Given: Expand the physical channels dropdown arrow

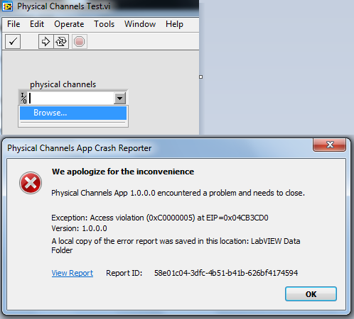Looking at the screenshot, I should [x=120, y=98].
